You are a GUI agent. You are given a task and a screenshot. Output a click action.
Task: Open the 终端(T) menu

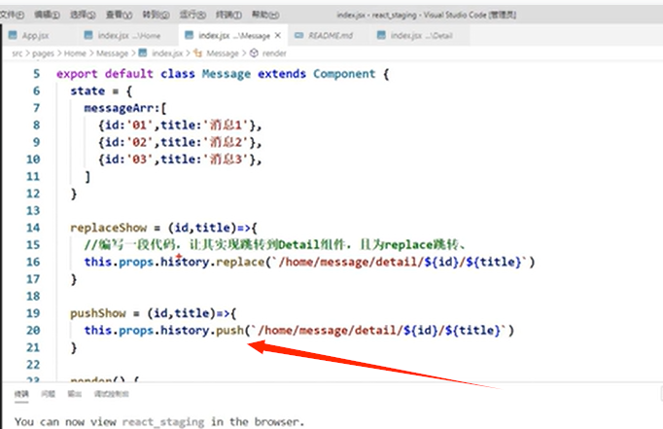pos(228,15)
